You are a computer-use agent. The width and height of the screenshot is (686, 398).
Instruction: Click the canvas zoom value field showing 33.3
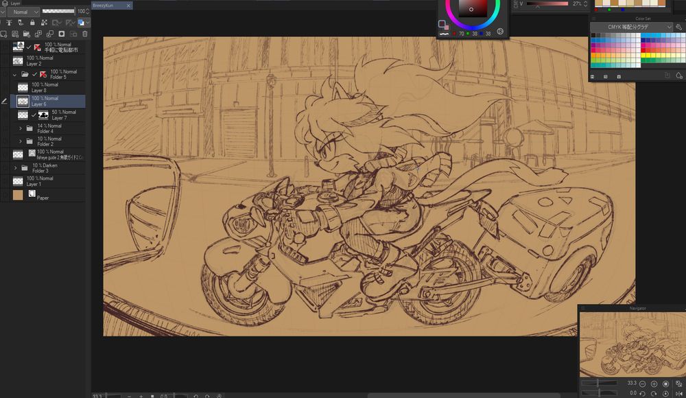tap(97, 396)
